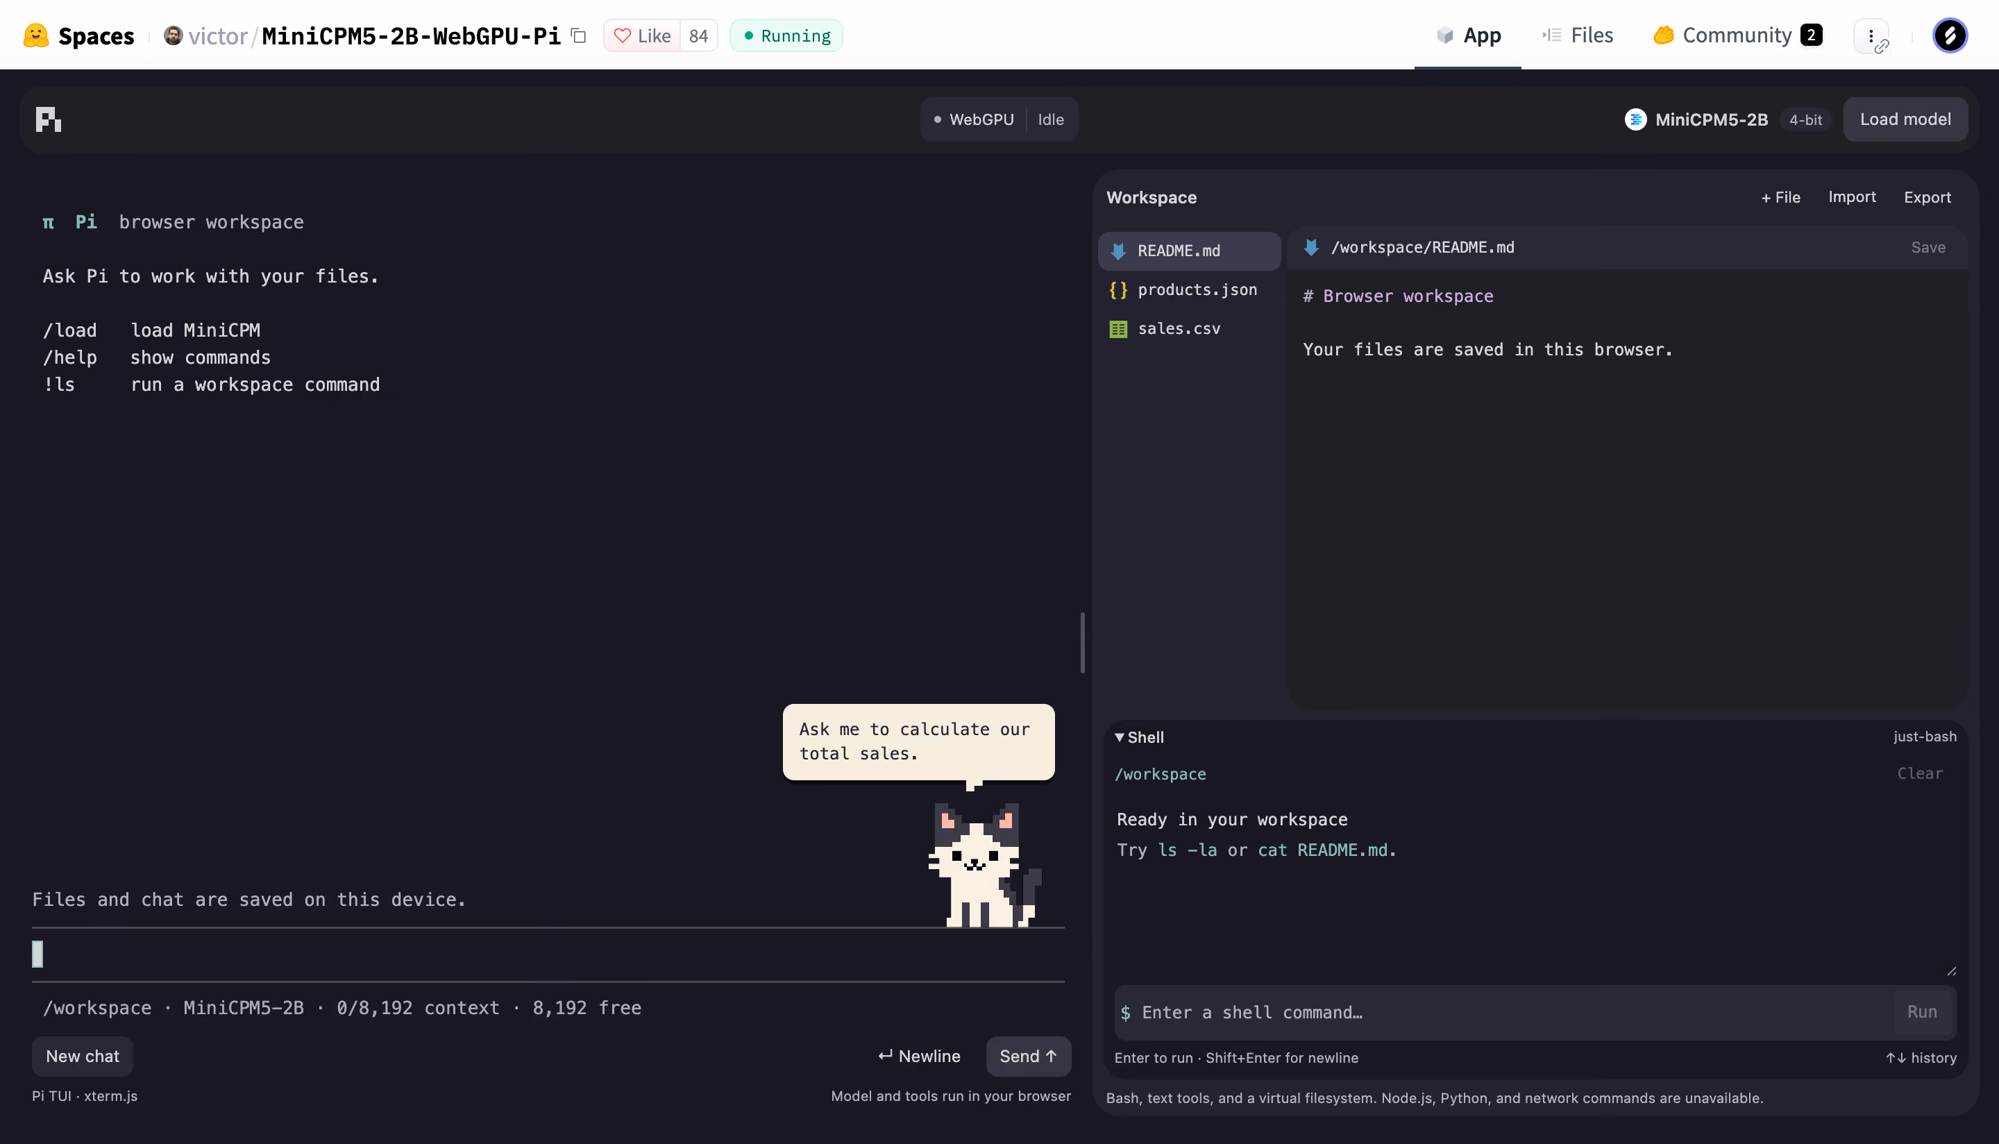Click the Pi logo in the app header
The image size is (1999, 1144).
coord(48,119)
